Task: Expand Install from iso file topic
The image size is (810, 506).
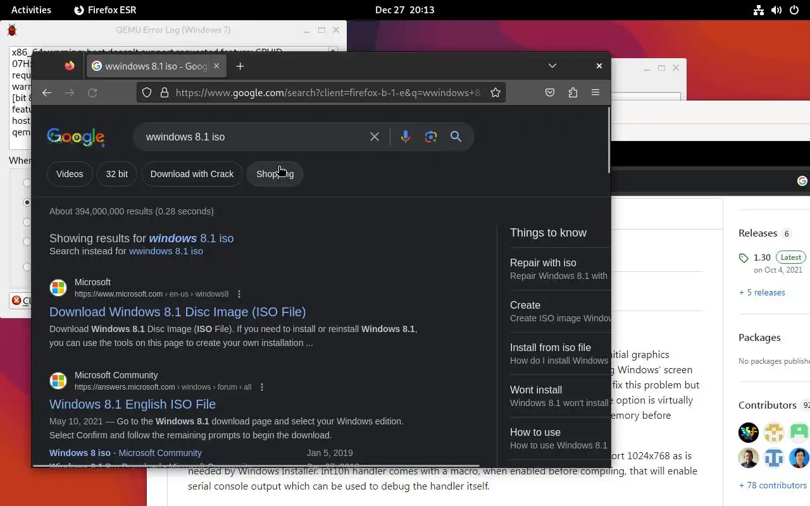Action: [x=560, y=354]
